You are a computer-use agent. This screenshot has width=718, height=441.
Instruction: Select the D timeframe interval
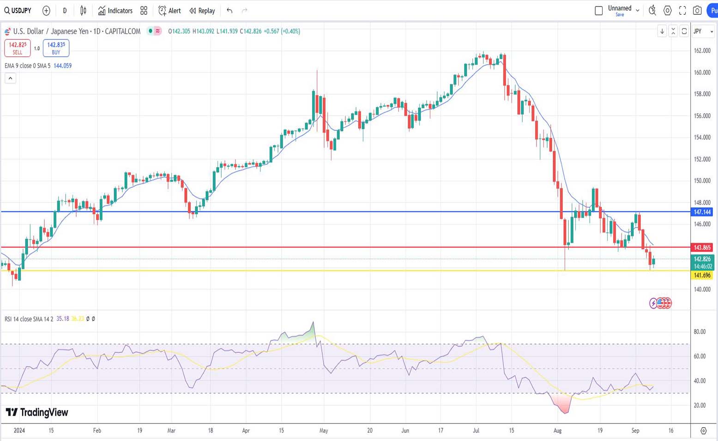tap(65, 10)
